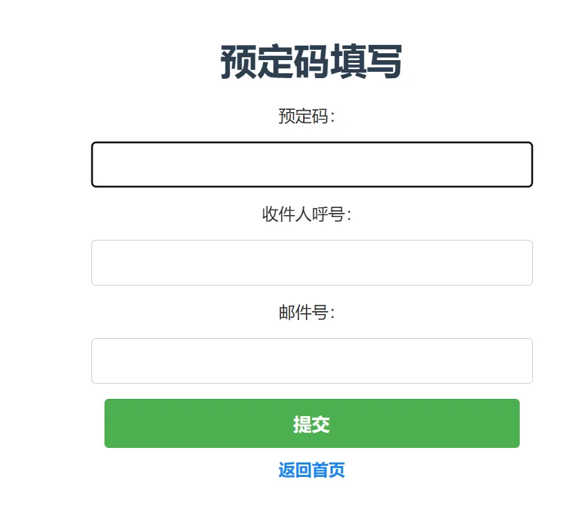Screen dimensions: 582x506
Task: Place cursor in the reservation code box
Action: point(311,165)
